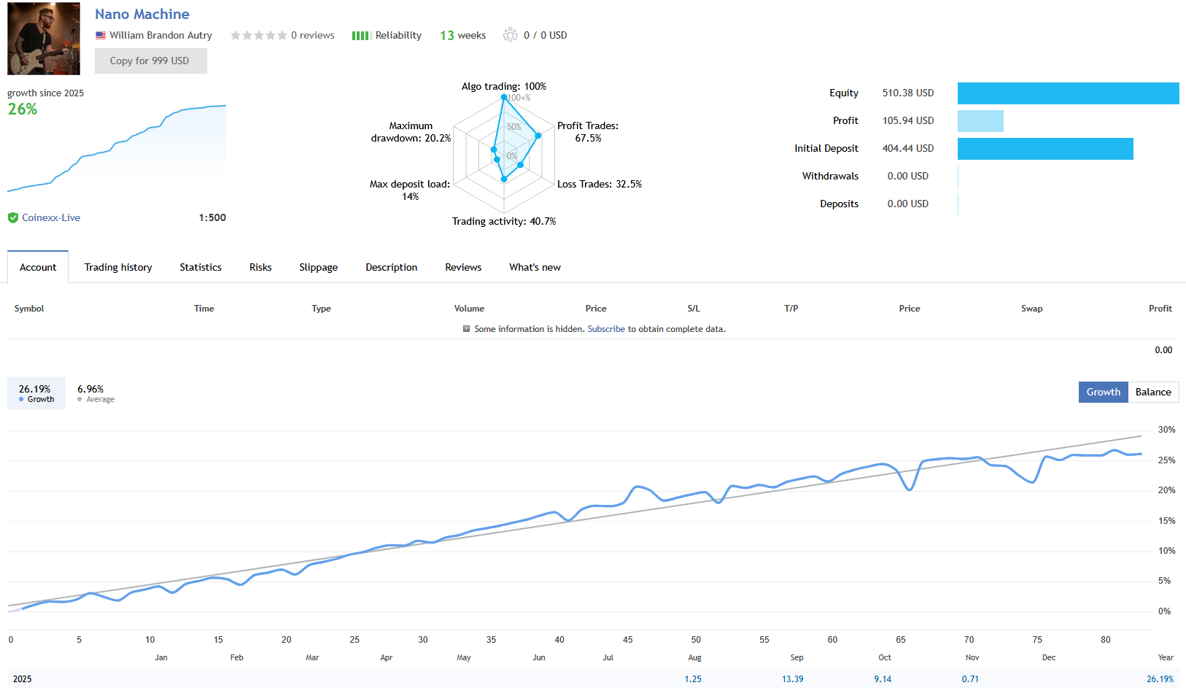Click the Copy for 999 USD button
This screenshot has width=1186, height=688.
pyautogui.click(x=150, y=61)
